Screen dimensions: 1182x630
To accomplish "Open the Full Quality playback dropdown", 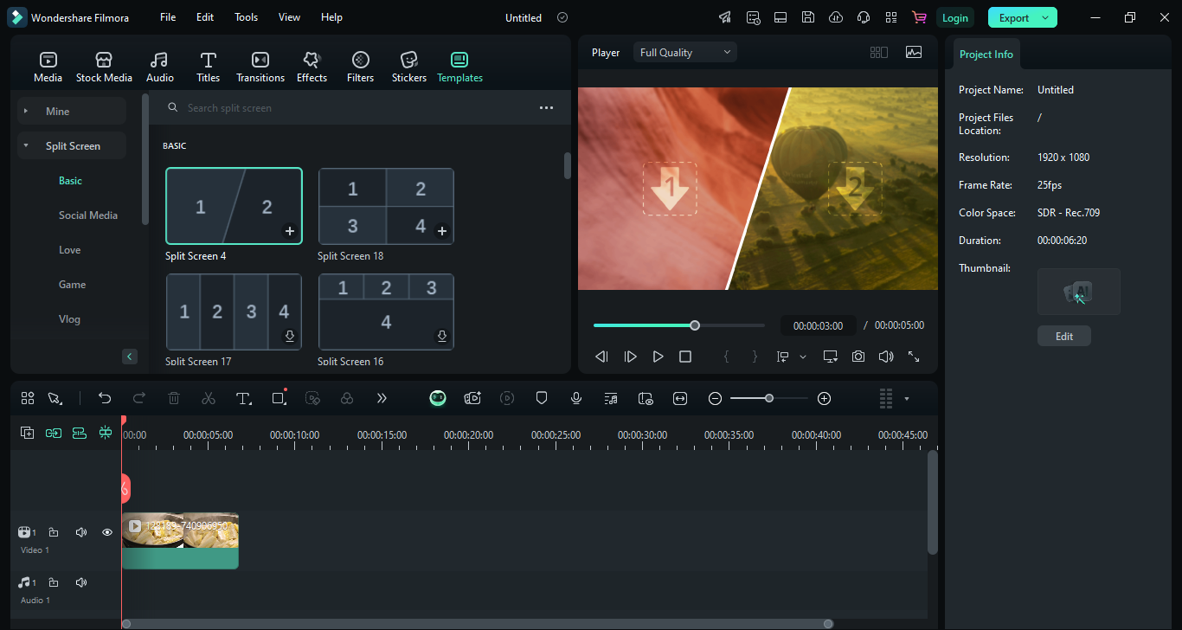I will (x=684, y=52).
